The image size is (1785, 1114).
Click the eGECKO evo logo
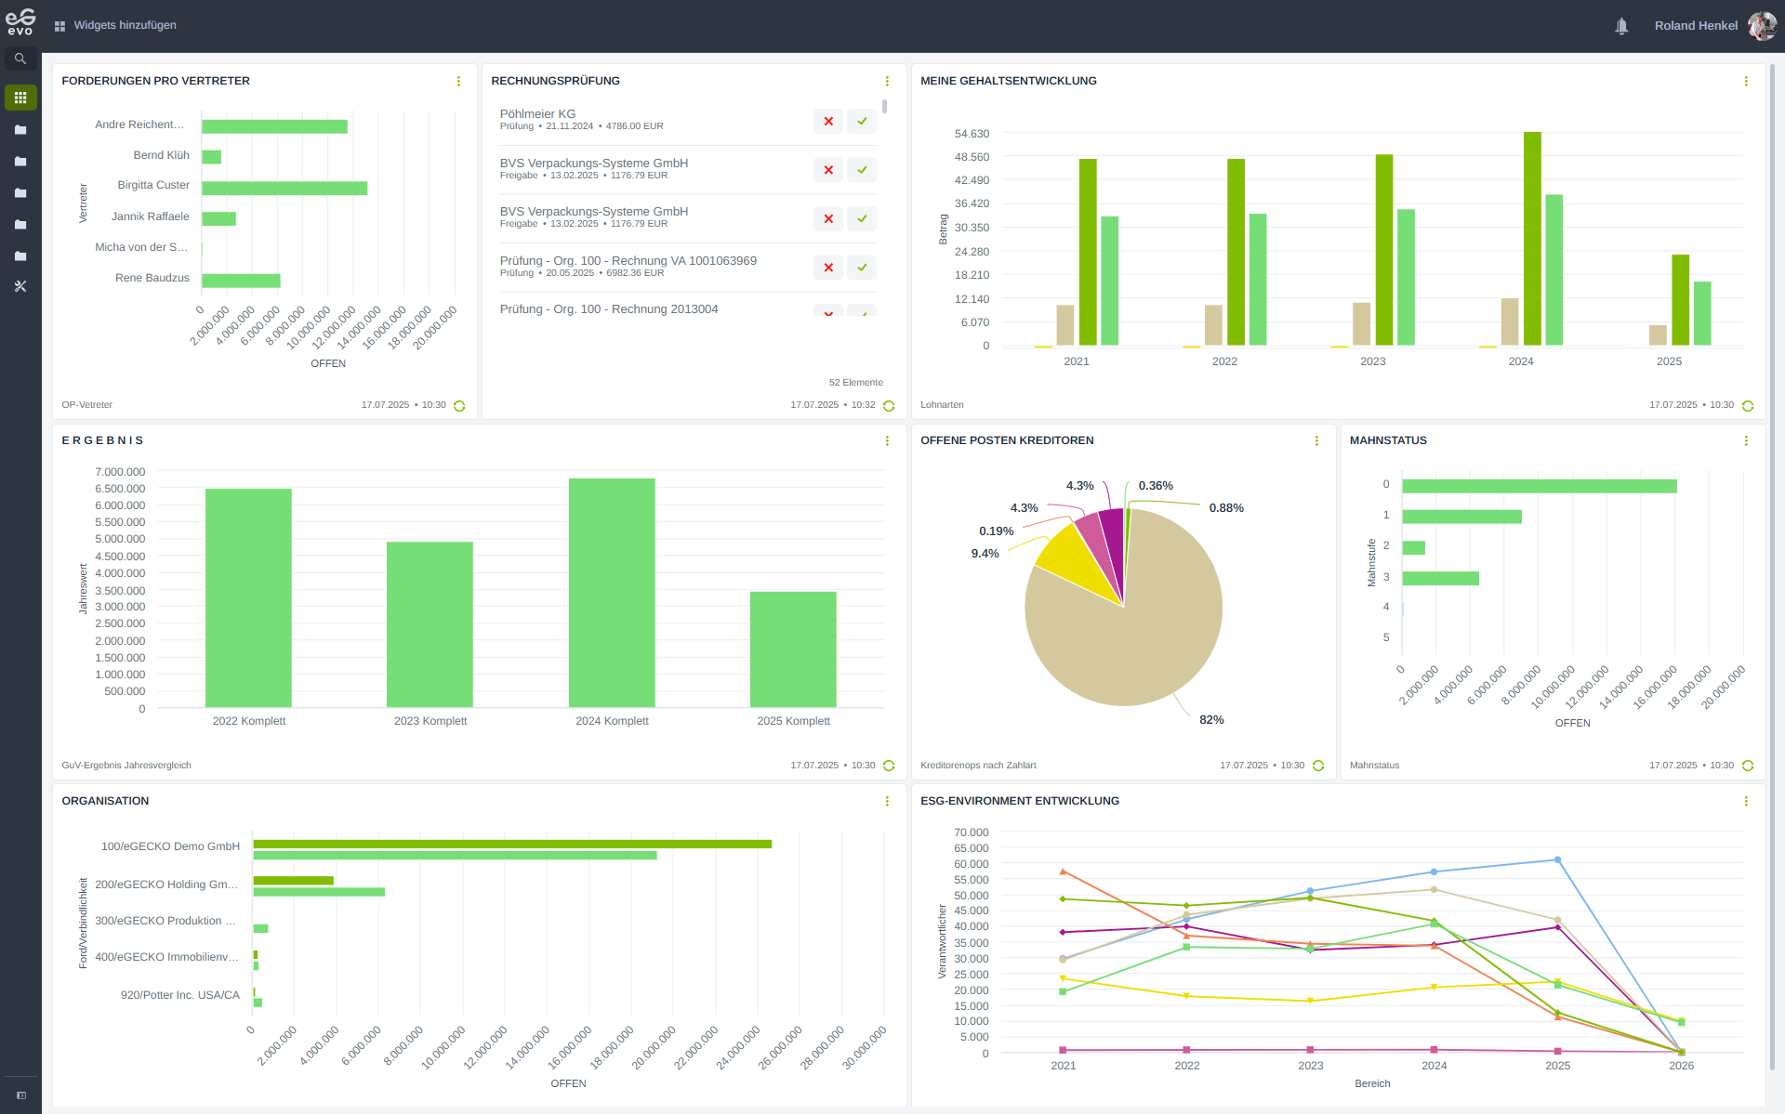click(x=20, y=22)
